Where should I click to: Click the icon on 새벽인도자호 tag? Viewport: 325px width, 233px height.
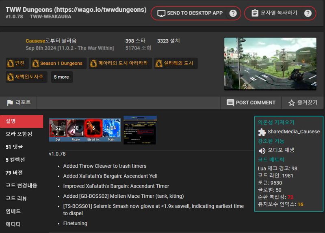[11, 77]
